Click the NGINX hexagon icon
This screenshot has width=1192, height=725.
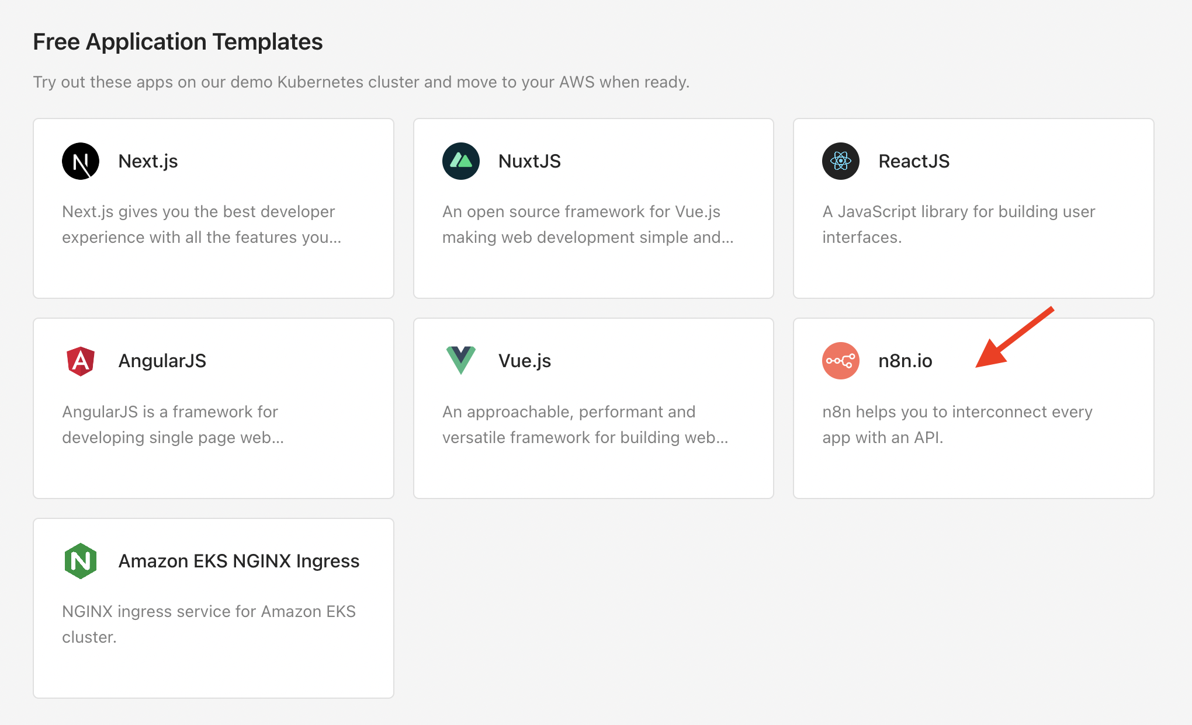pyautogui.click(x=81, y=561)
